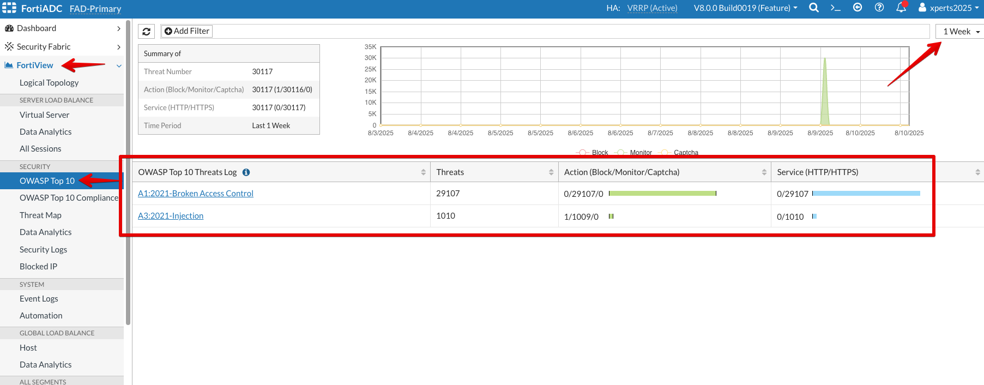
Task: Click the circular back-arrow icon in header
Action: coord(858,8)
